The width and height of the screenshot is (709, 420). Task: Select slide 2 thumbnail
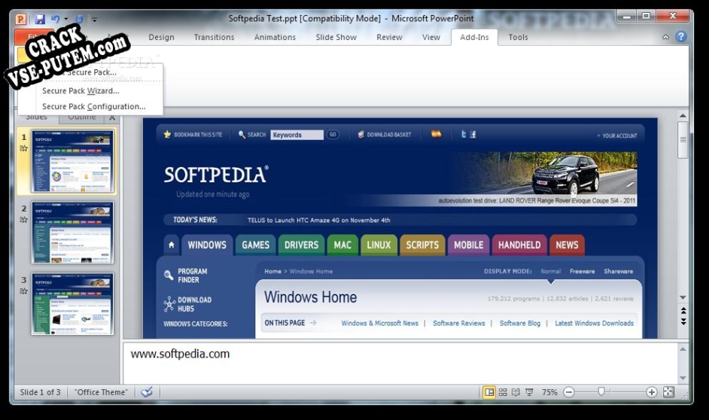(x=72, y=233)
